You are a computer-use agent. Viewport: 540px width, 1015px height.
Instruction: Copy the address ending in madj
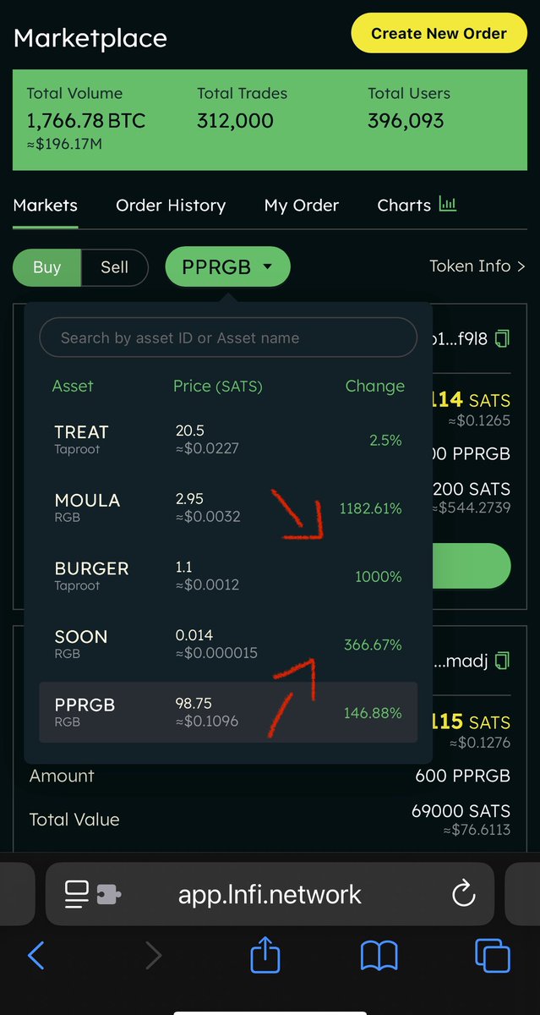click(503, 658)
